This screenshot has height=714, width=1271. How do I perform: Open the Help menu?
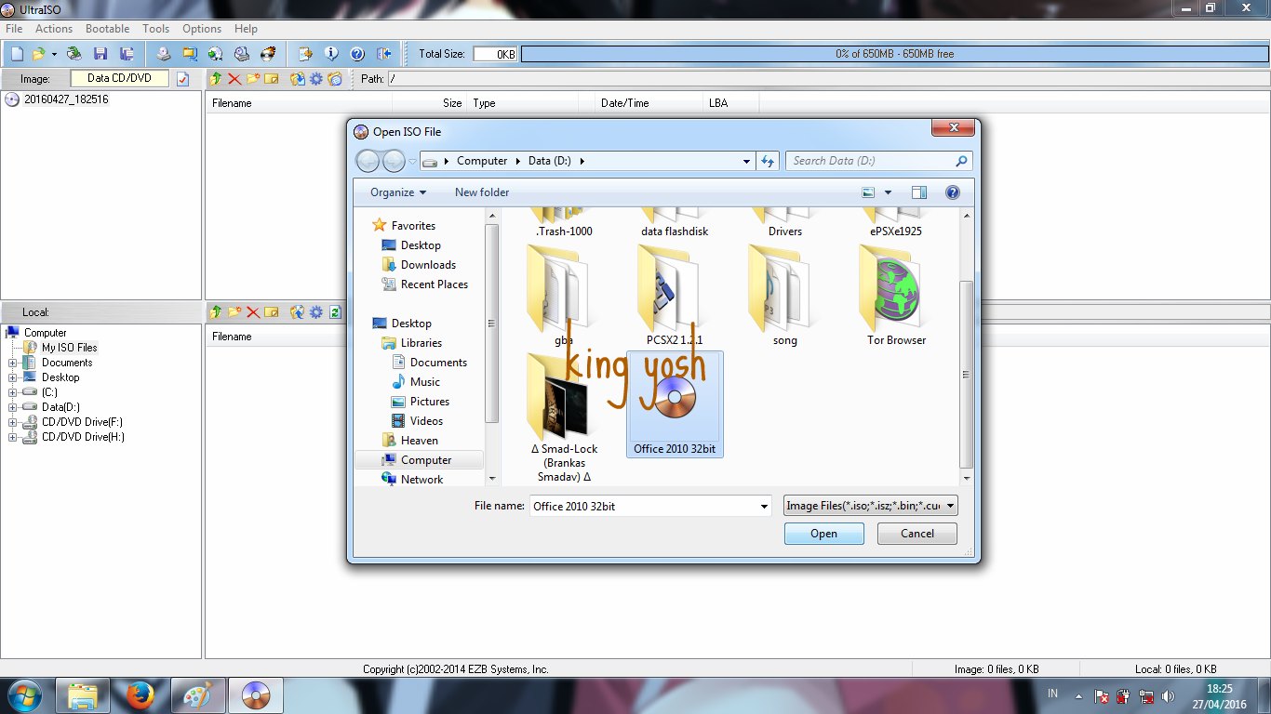pos(246,29)
